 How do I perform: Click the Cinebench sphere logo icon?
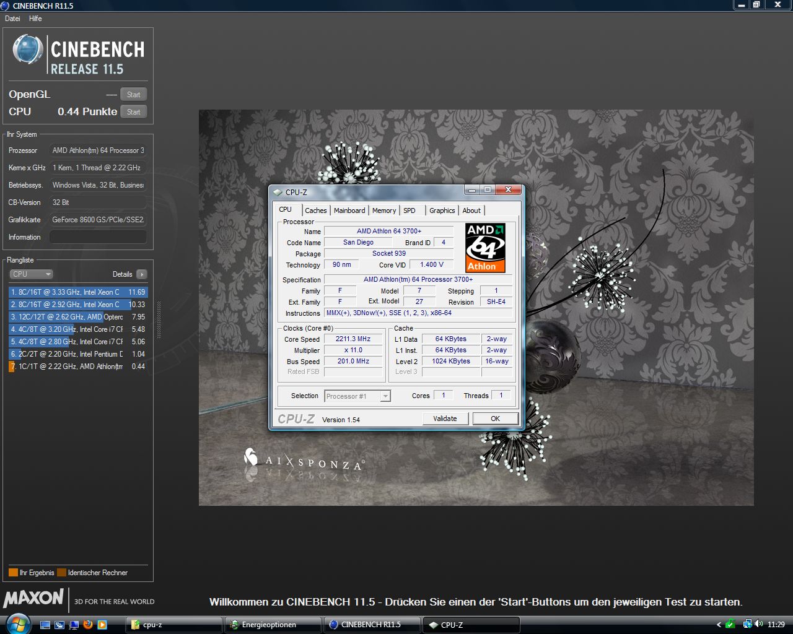click(x=28, y=50)
